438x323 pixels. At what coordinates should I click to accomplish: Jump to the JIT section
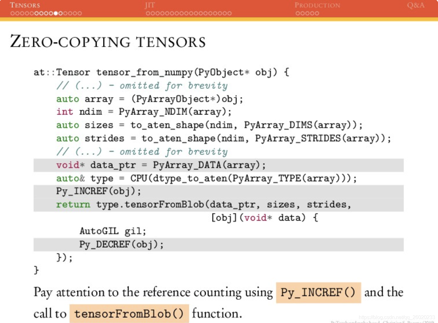click(150, 5)
